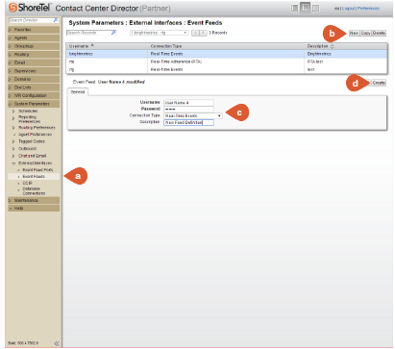Click the Create button
The height and width of the screenshot is (349, 395).
(379, 83)
